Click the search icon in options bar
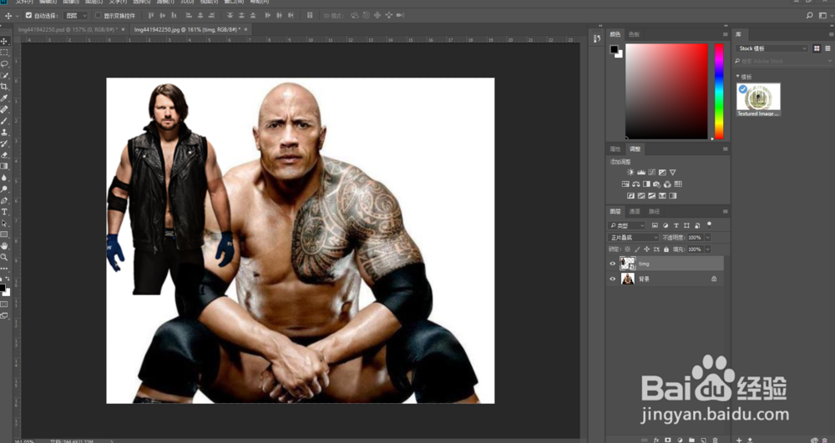Image resolution: width=835 pixels, height=443 pixels. tap(809, 15)
